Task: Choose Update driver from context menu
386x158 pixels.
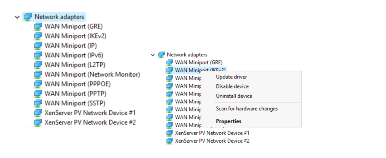Action: 231,77
